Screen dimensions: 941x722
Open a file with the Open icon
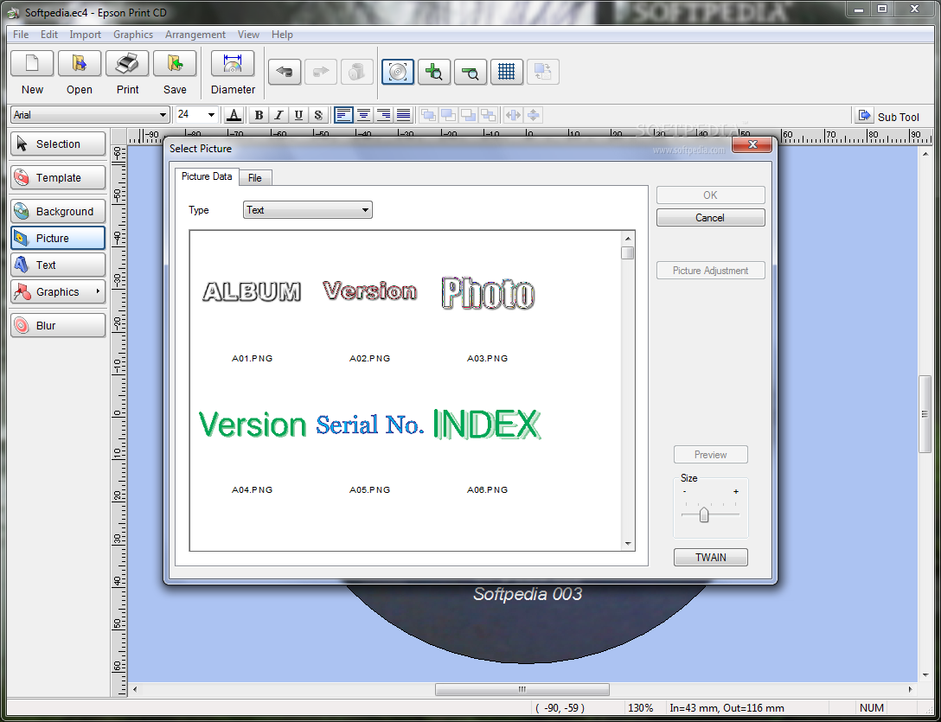[80, 64]
